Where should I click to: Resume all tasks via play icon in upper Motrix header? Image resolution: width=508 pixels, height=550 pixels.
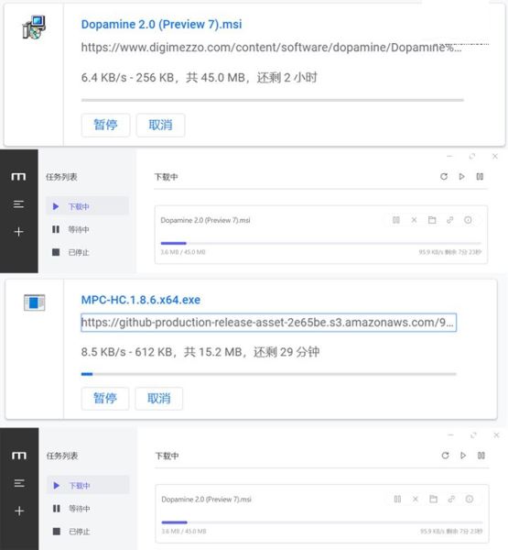pyautogui.click(x=461, y=176)
